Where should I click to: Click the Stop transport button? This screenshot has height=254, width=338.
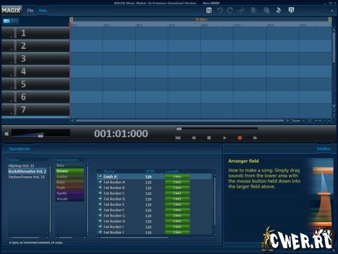pyautogui.click(x=209, y=138)
